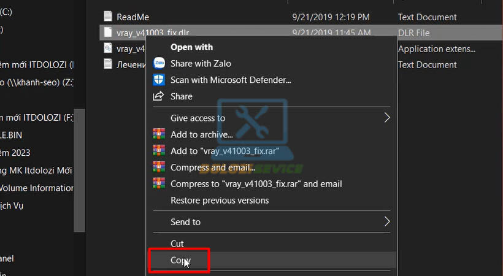Choose Cut from the context menu

[x=177, y=243]
